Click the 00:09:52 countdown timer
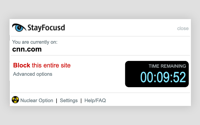 (x=163, y=77)
